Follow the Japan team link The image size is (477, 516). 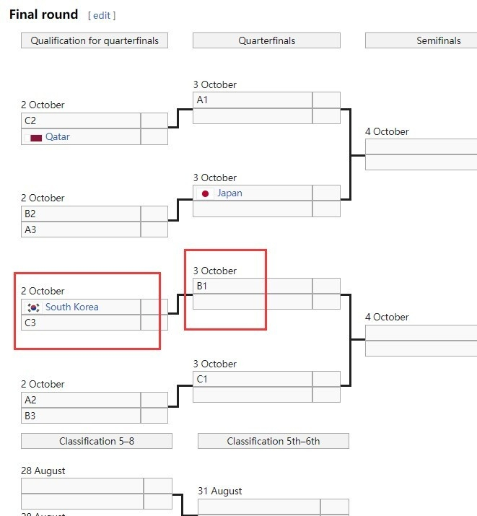coord(229,193)
